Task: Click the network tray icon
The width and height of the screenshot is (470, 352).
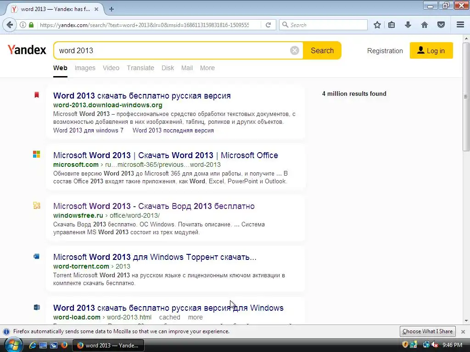Action: click(426, 345)
